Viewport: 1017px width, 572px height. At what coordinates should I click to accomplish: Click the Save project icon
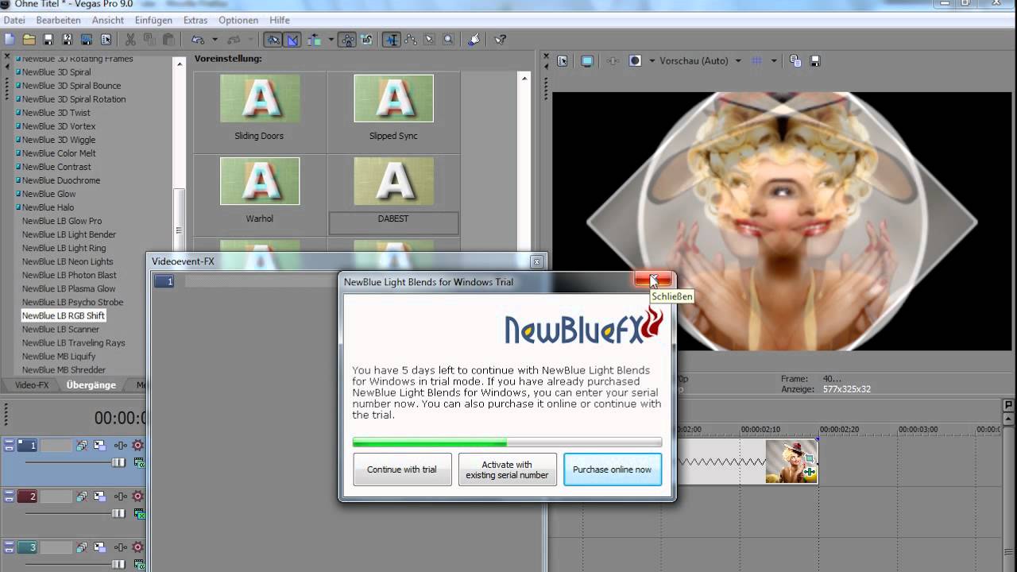coord(48,40)
